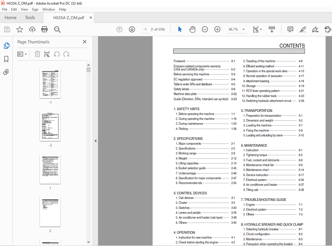
Task: Show the Page Thumbnails pane icon
Action: click(x=7, y=46)
